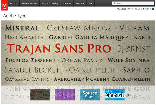The width and height of the screenshot is (156, 105).
Task: Click the red Trajan Sans Pro headline
Action: click(59, 48)
